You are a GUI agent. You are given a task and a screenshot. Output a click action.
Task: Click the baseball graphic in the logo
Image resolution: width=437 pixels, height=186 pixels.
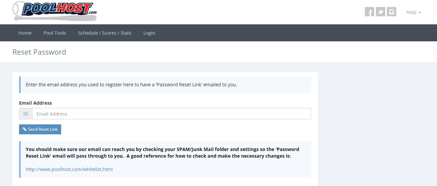[19, 9]
